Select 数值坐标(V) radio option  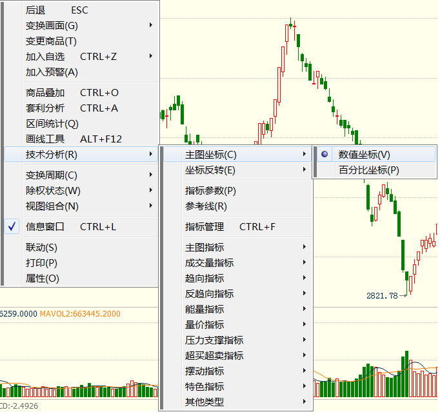coord(365,155)
